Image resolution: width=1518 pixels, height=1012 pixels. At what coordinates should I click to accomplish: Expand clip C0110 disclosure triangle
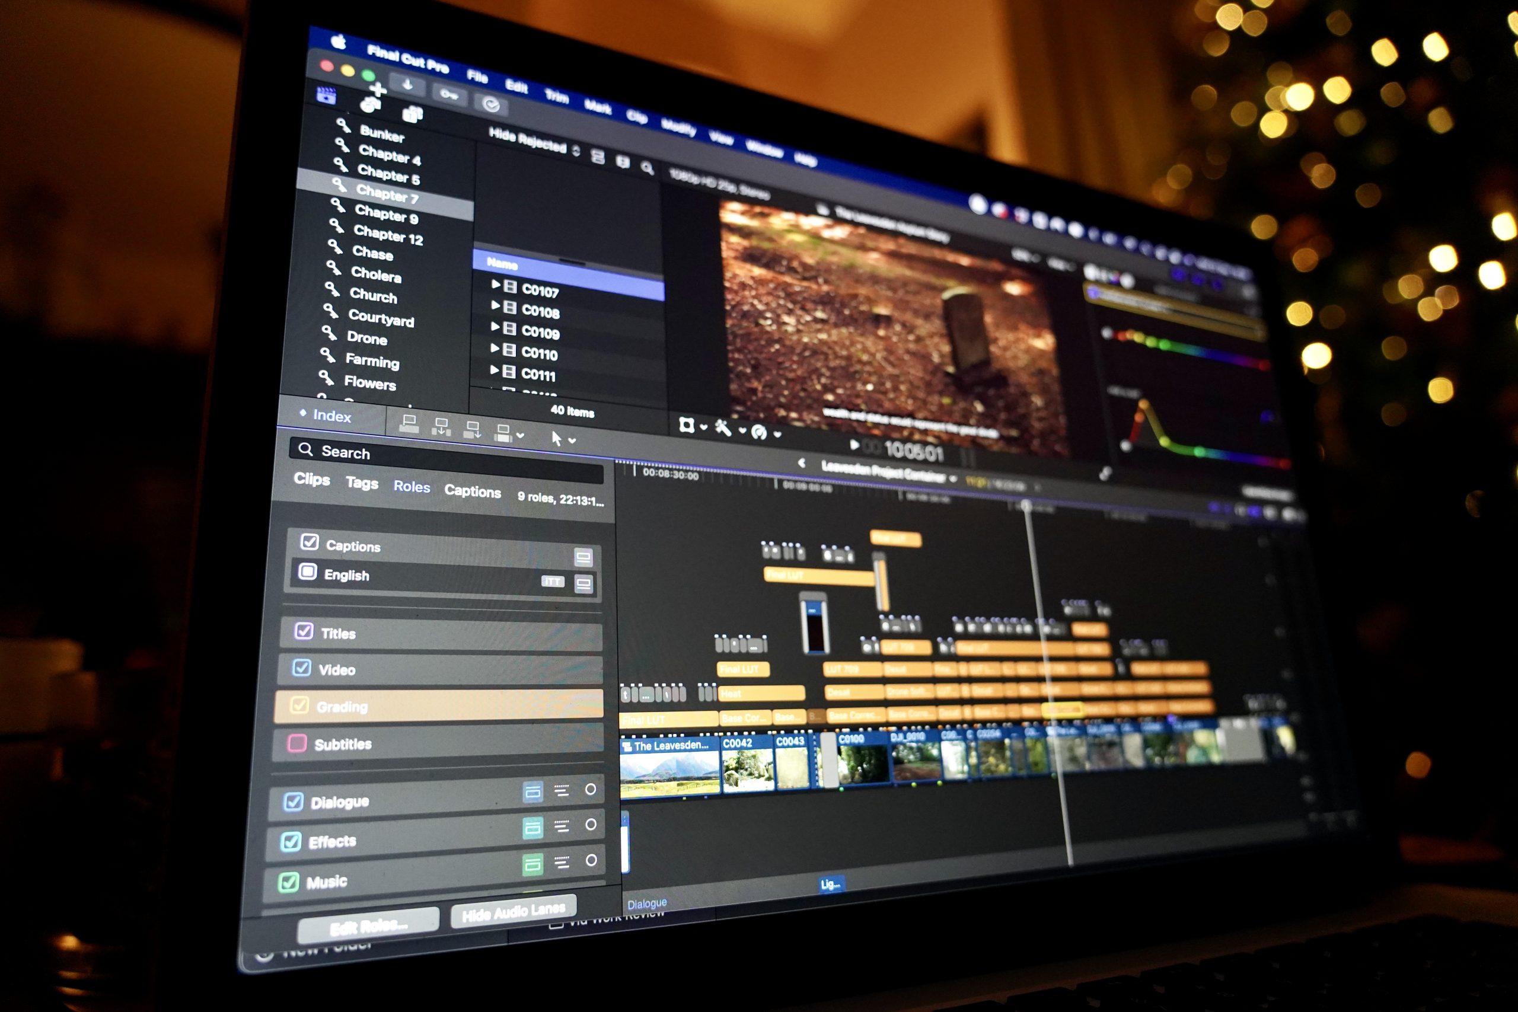pyautogui.click(x=495, y=348)
